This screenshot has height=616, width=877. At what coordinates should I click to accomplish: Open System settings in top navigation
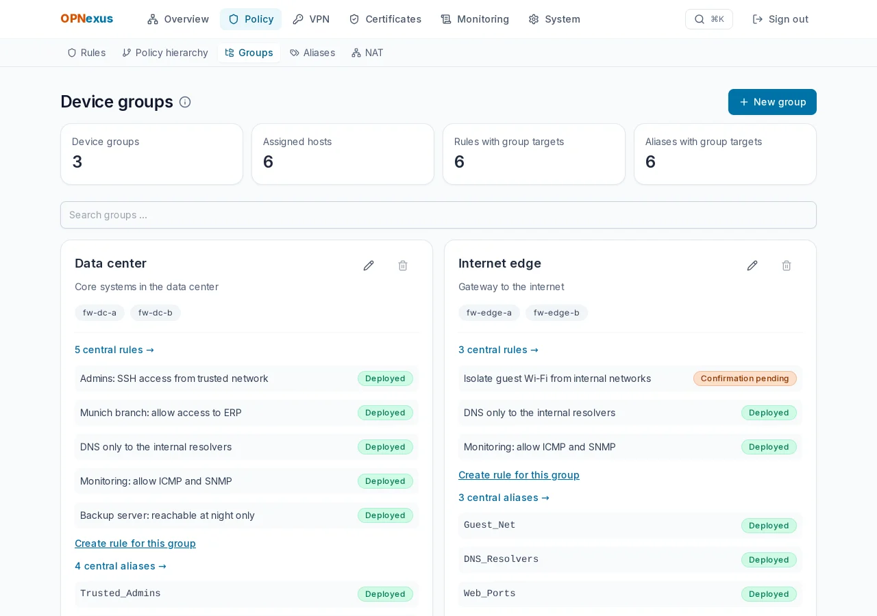[x=554, y=19]
